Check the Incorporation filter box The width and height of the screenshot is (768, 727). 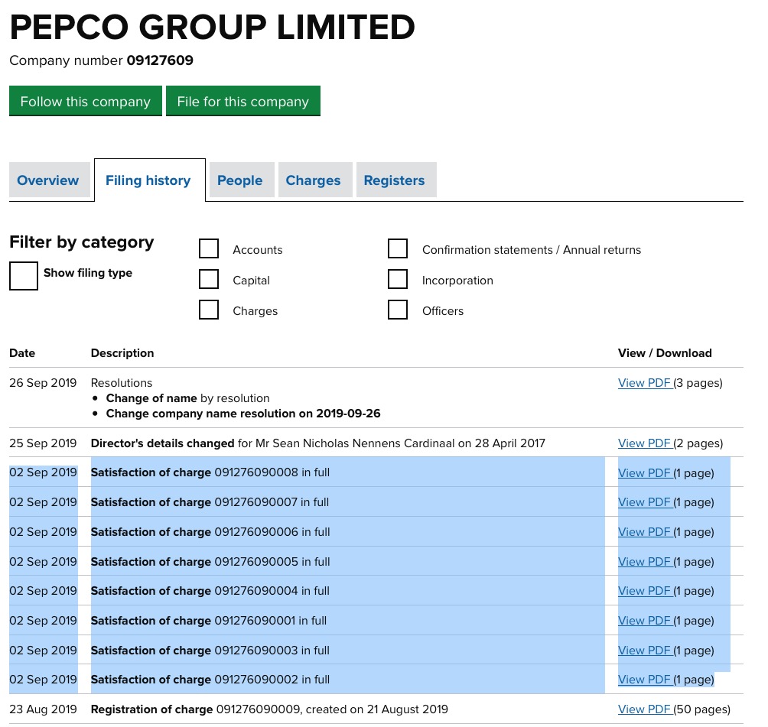click(x=398, y=280)
